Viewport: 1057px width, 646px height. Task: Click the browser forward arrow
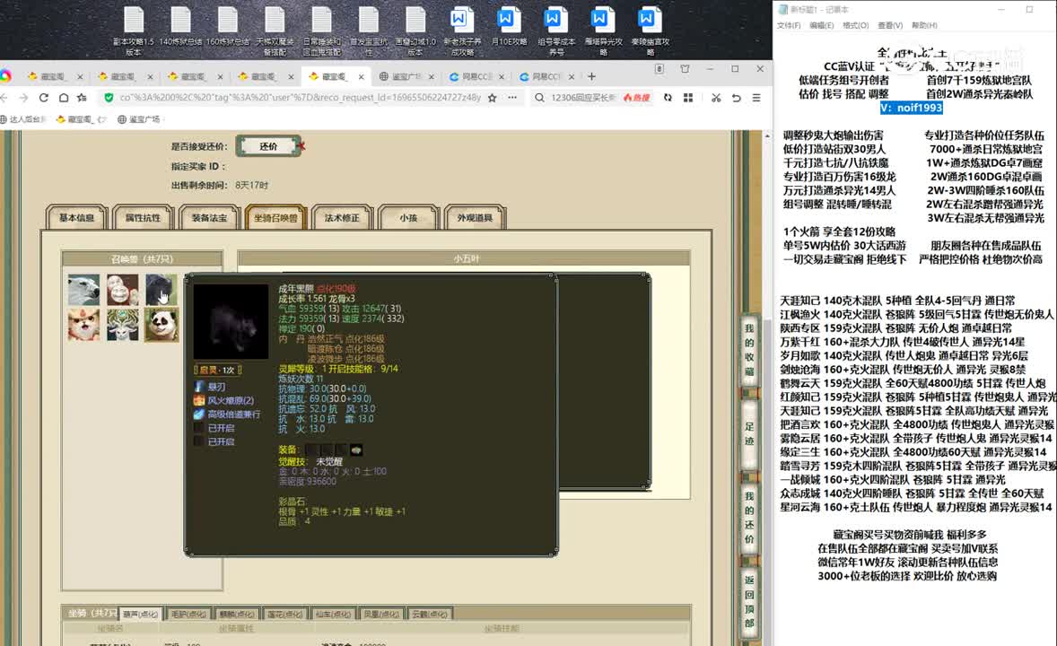[x=23, y=98]
